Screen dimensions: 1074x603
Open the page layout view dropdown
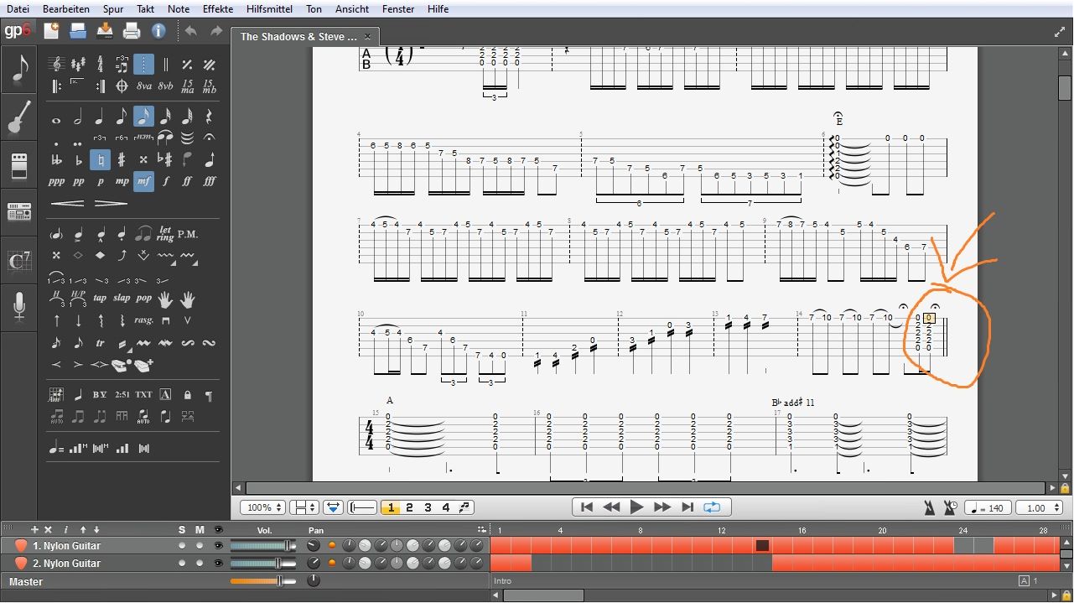[x=304, y=507]
